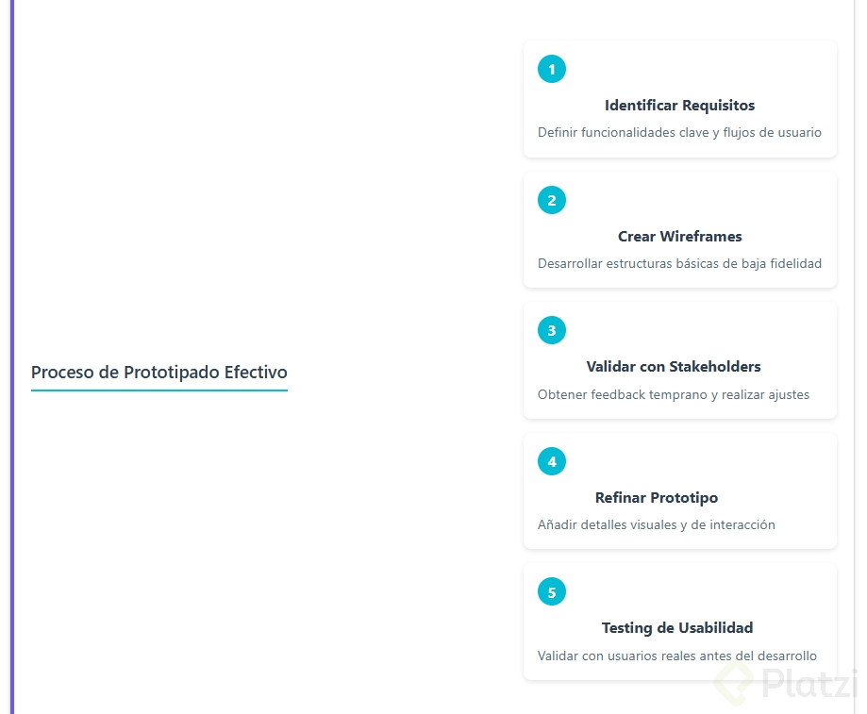Screen dimensions: 867x714
Task: Click the description about estructuras de baja fidelidad
Action: point(679,264)
